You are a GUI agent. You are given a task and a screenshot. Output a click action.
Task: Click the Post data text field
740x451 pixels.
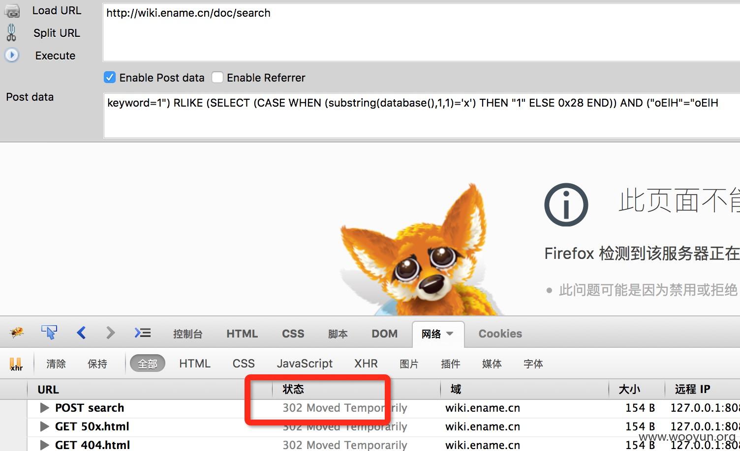click(422, 116)
